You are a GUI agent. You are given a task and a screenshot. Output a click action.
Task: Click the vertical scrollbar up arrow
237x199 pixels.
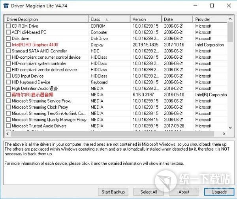point(230,19)
